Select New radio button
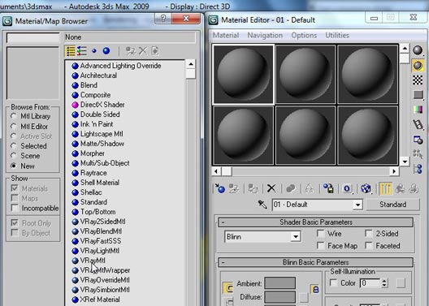 (13, 166)
